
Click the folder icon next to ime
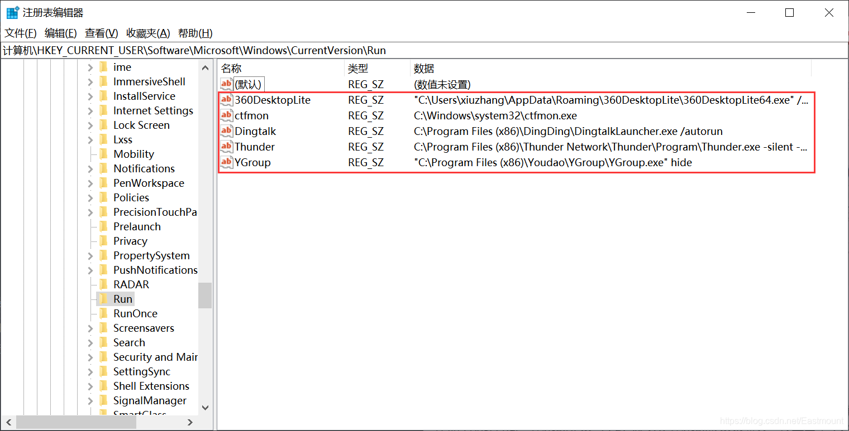pyautogui.click(x=103, y=67)
